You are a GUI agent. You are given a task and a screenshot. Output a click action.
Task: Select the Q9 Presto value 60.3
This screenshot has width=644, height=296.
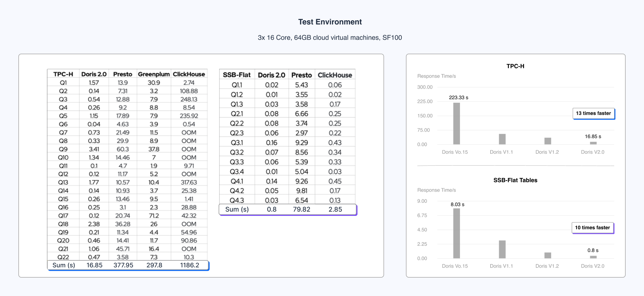123,149
